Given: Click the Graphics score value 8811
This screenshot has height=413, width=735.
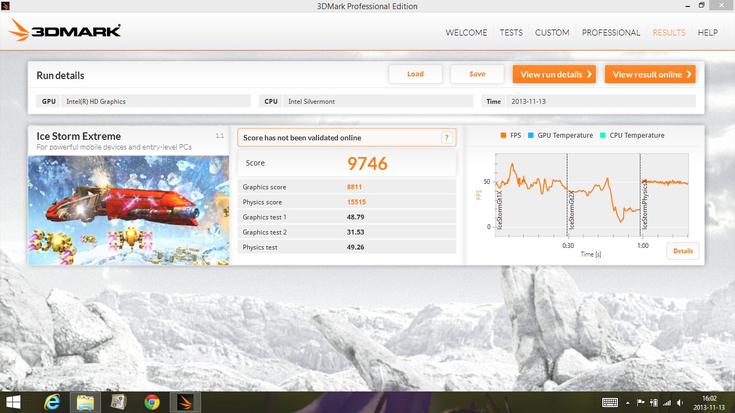Looking at the screenshot, I should click(355, 187).
